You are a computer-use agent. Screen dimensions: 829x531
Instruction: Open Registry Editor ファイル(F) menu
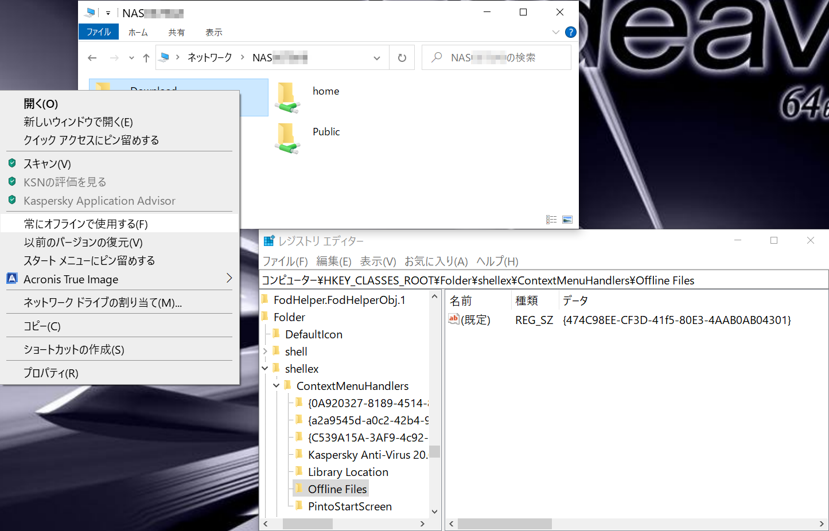point(285,261)
